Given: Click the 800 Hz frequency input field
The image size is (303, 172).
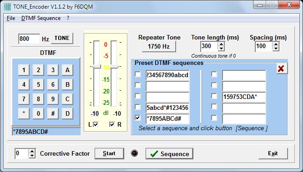Looking at the screenshot, I should 29,39.
